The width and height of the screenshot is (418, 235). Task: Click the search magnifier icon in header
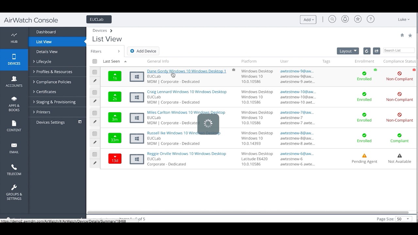(x=332, y=19)
